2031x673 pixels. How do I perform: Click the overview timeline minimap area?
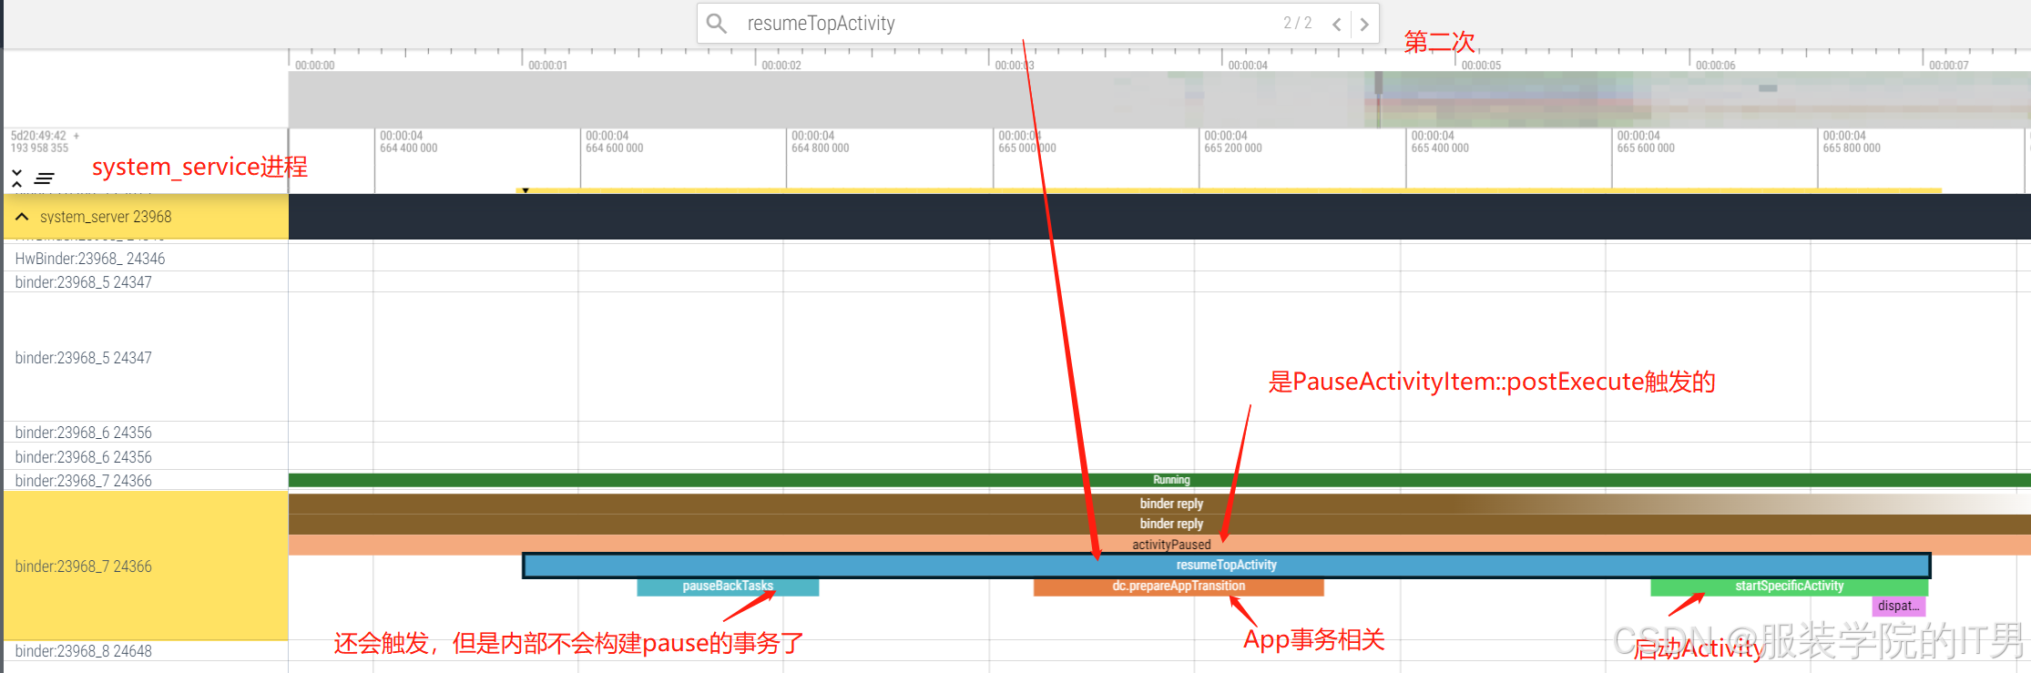pos(1159,99)
